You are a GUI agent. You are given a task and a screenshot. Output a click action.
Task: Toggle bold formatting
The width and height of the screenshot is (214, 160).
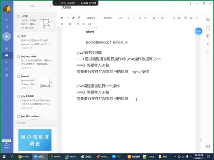pos(128,18)
